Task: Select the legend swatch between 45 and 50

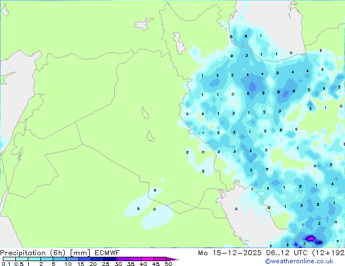Action: click(x=160, y=259)
